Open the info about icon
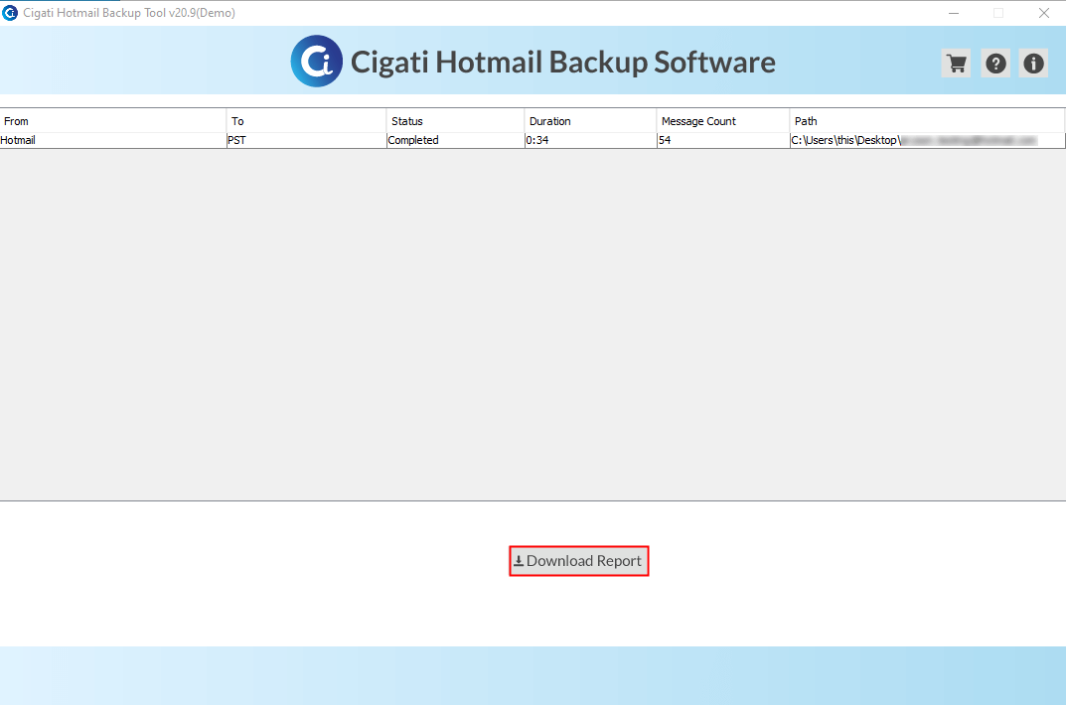This screenshot has width=1066, height=705. tap(1033, 64)
